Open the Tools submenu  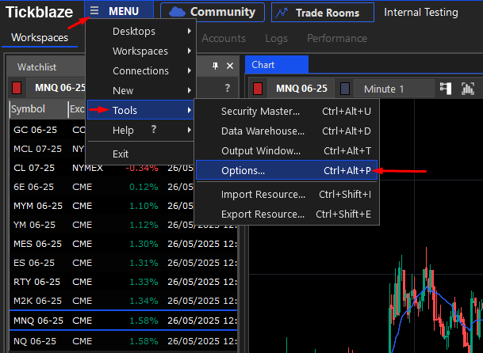click(x=140, y=110)
